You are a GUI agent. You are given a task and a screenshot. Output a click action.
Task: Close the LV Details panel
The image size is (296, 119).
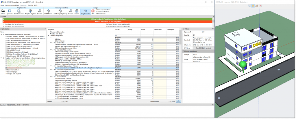214,29
